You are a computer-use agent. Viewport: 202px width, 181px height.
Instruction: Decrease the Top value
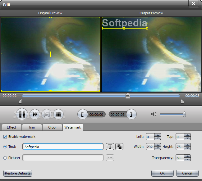(x=187, y=138)
